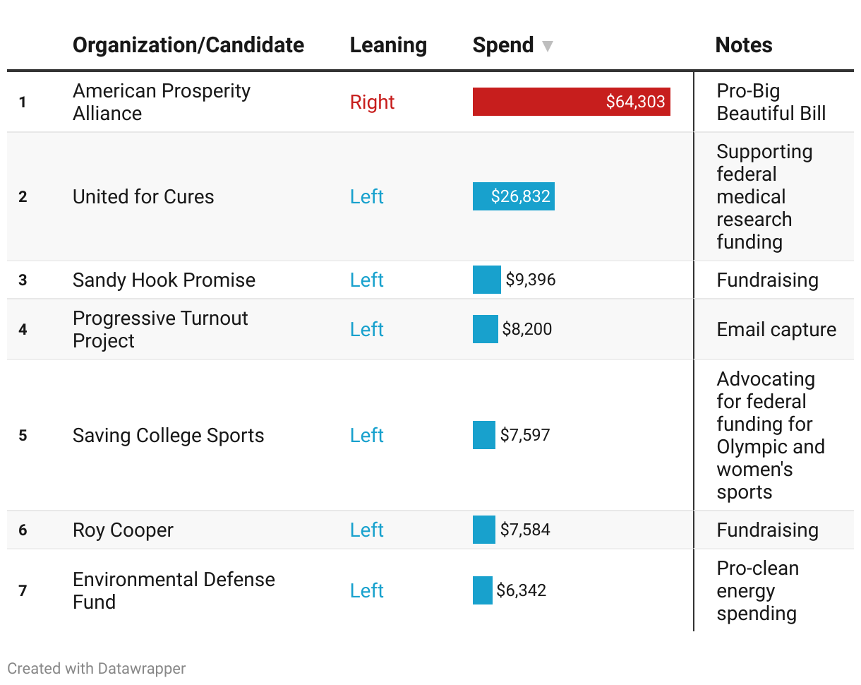Click the Notes column header
The height and width of the screenshot is (685, 861).
pos(744,45)
